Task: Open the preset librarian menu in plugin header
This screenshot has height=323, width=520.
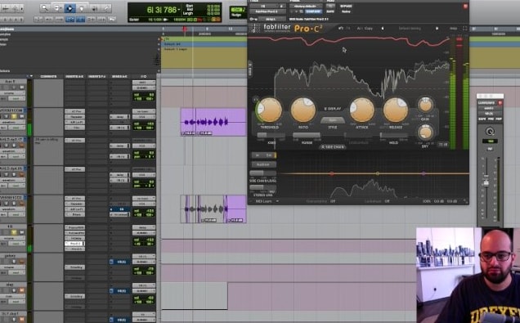Action: [x=305, y=6]
